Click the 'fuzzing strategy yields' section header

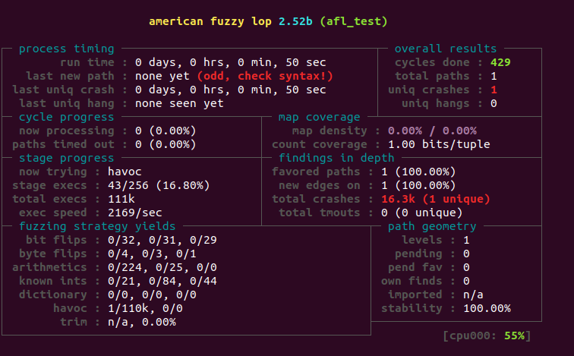pos(97,226)
